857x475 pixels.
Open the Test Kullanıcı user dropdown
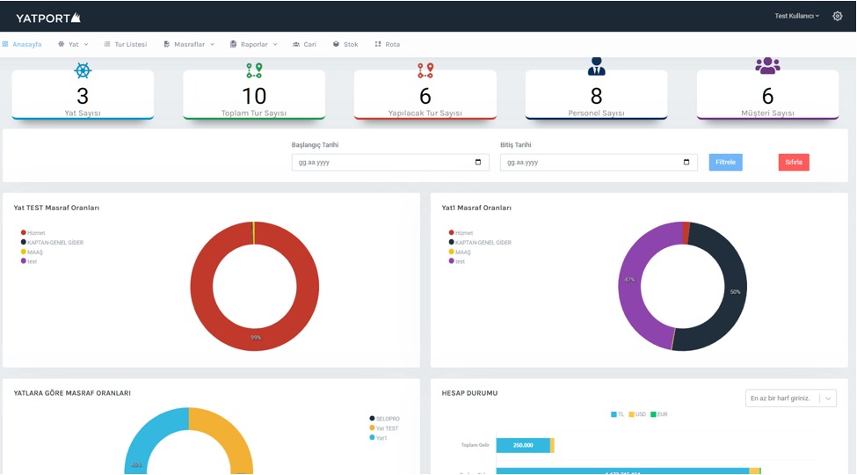click(x=796, y=16)
